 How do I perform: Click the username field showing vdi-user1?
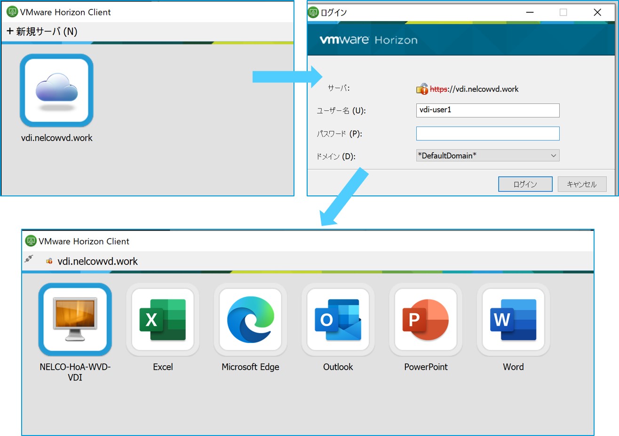pos(487,110)
